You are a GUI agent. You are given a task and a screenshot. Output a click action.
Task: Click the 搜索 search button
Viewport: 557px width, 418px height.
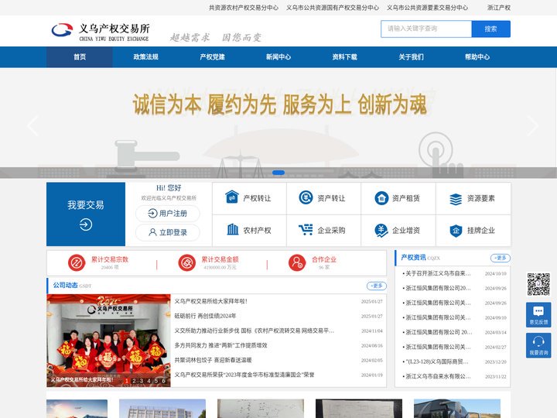[490, 29]
